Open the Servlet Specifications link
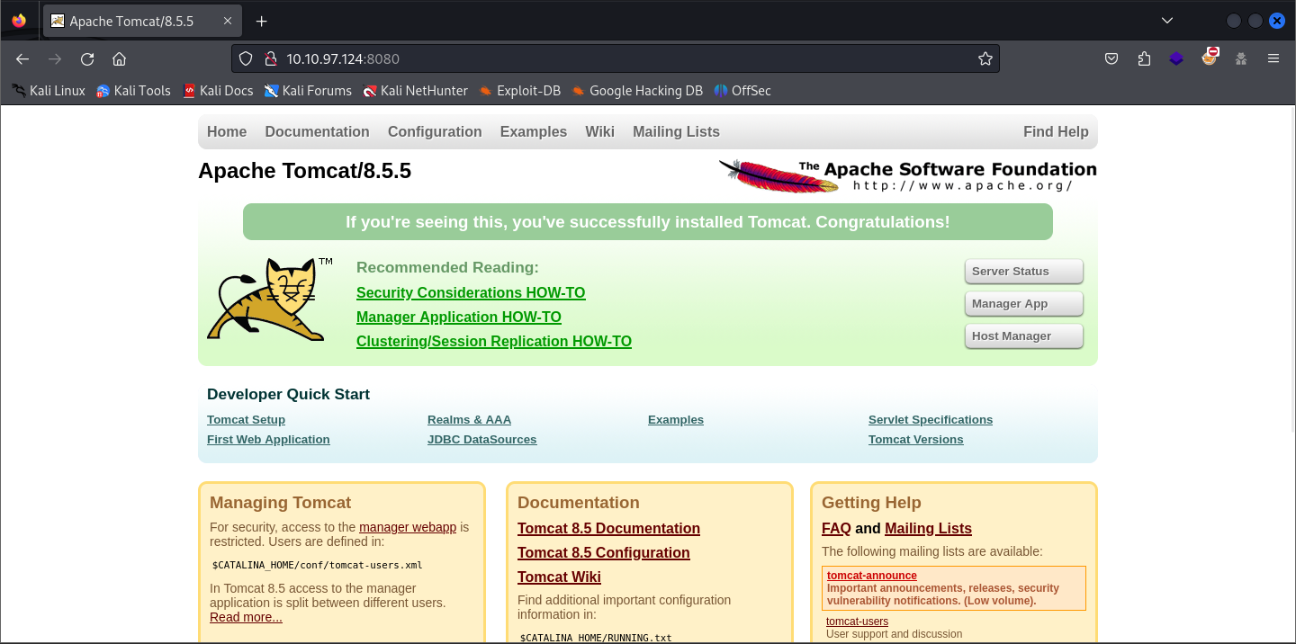Image resolution: width=1296 pixels, height=644 pixels. pyautogui.click(x=931, y=420)
